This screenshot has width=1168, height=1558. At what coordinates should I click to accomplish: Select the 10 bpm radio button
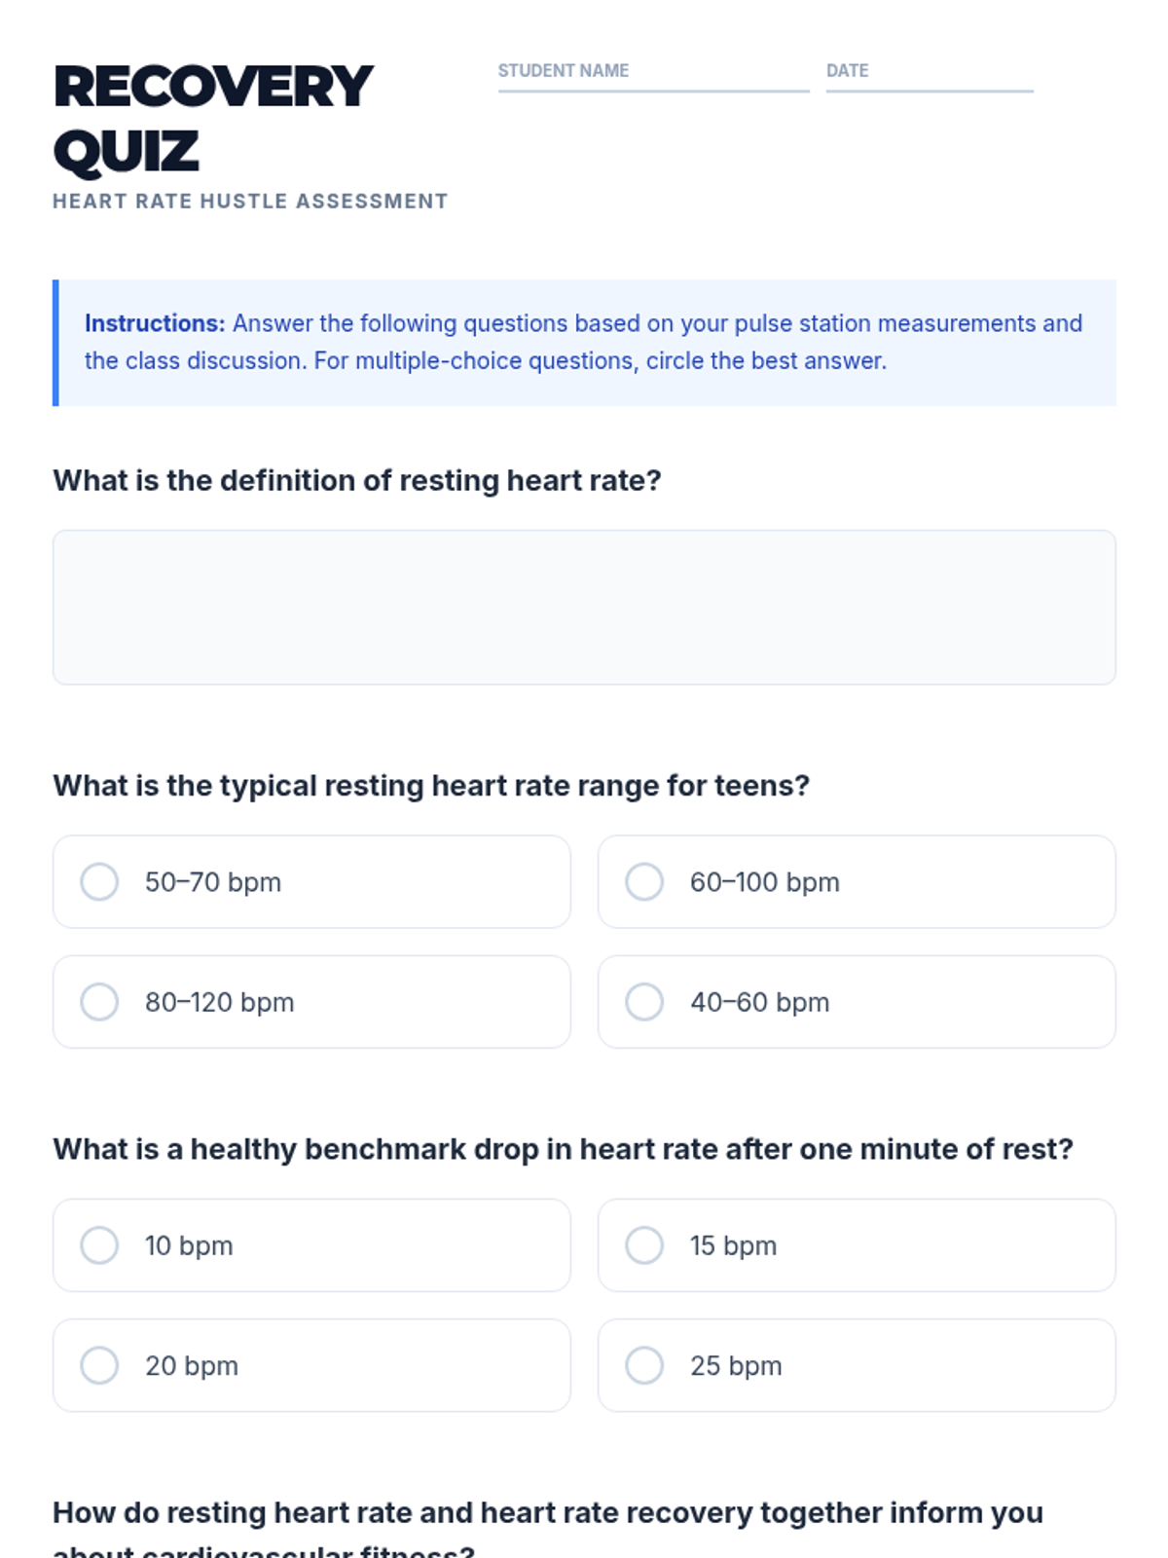tap(99, 1245)
